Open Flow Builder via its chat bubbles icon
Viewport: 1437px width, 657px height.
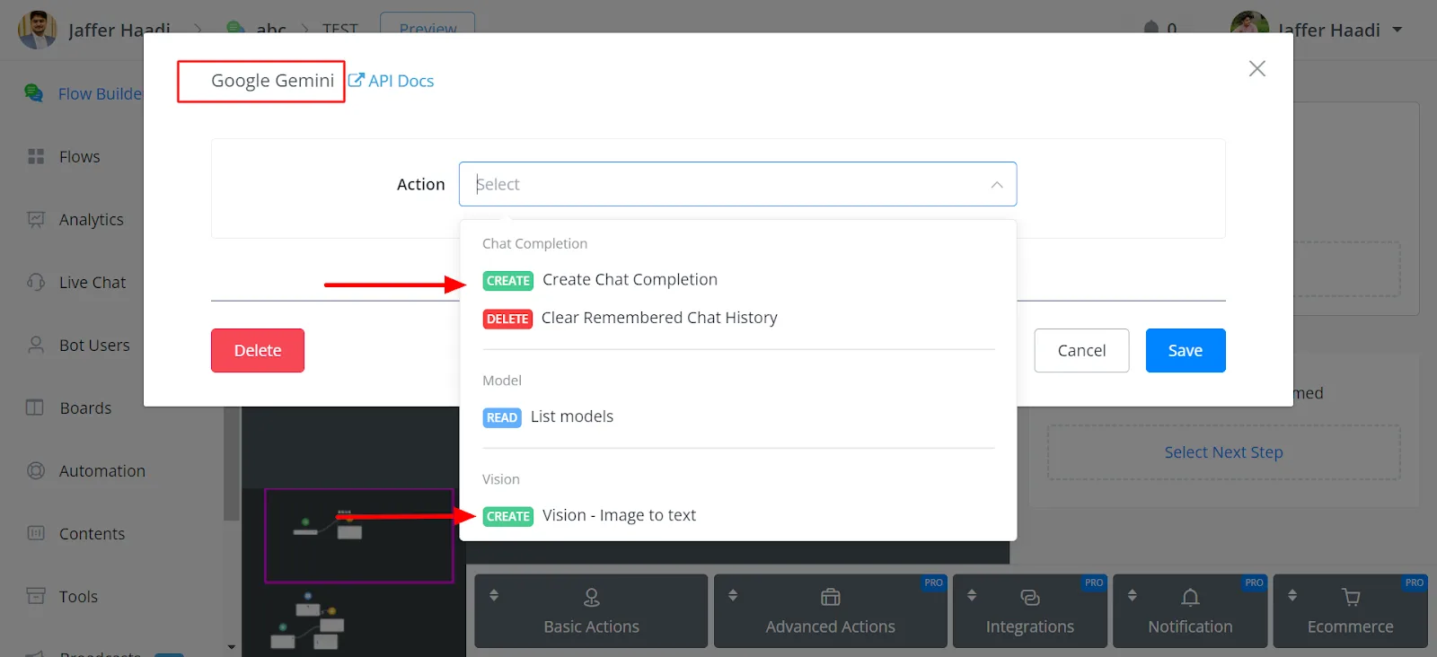pos(34,93)
